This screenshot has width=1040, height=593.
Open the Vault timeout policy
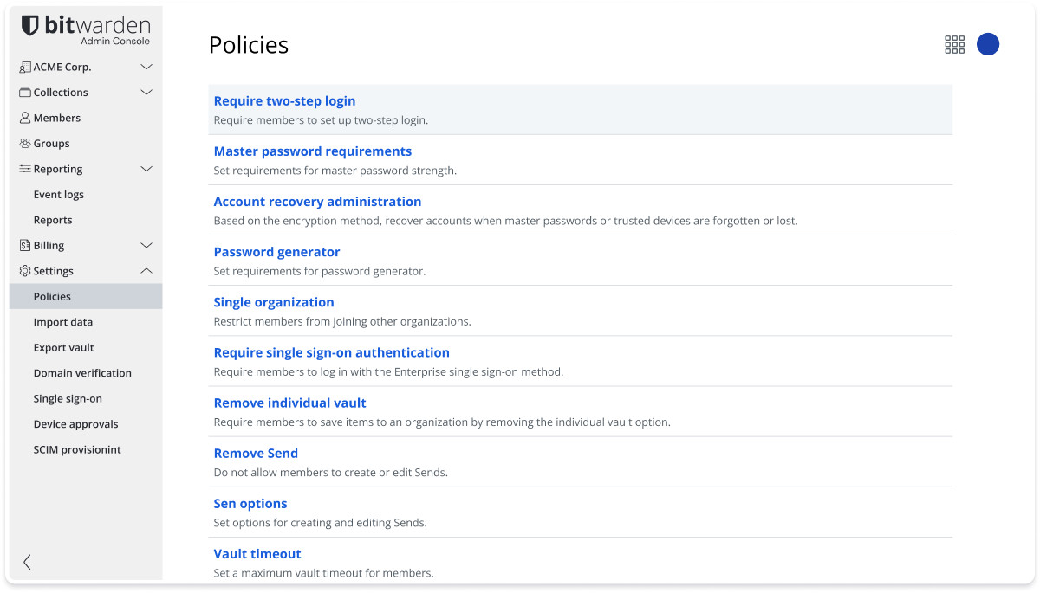[257, 554]
